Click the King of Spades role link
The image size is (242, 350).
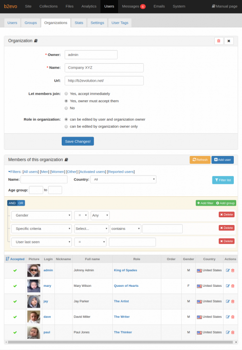[125, 270]
